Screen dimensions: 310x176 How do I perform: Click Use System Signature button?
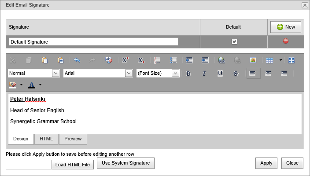126,163
